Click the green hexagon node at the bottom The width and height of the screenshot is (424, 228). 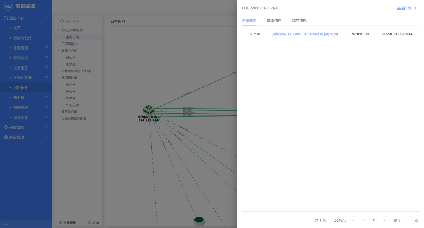tap(199, 220)
